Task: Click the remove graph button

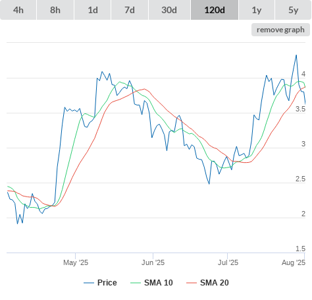Action: pyautogui.click(x=280, y=30)
